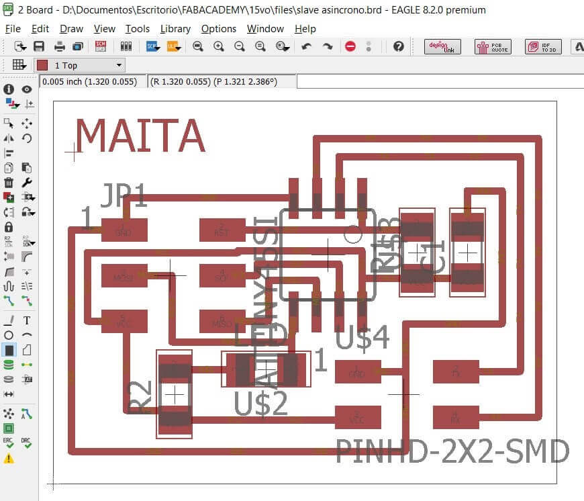Click IDF to 3D button
Screen dimensions: 584x501
543,46
